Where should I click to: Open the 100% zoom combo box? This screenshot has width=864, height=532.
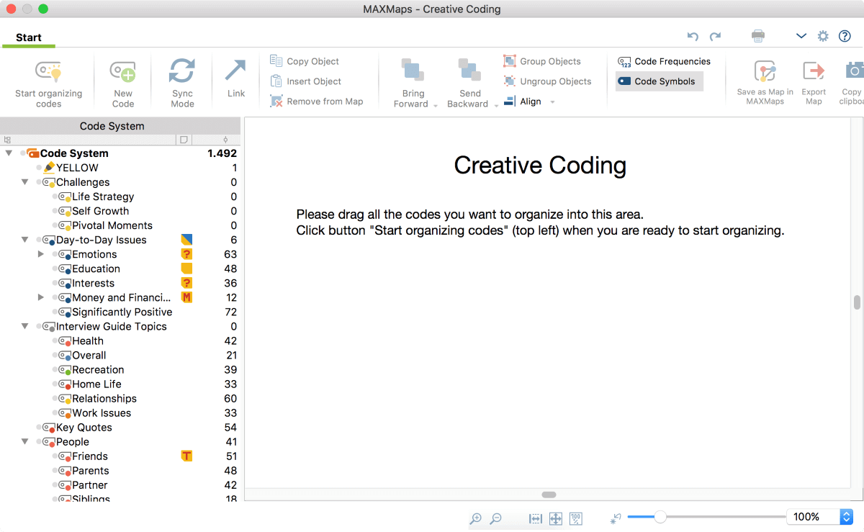point(819,517)
